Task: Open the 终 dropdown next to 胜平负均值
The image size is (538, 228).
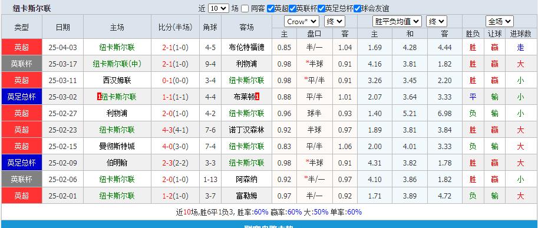Action: coord(437,22)
